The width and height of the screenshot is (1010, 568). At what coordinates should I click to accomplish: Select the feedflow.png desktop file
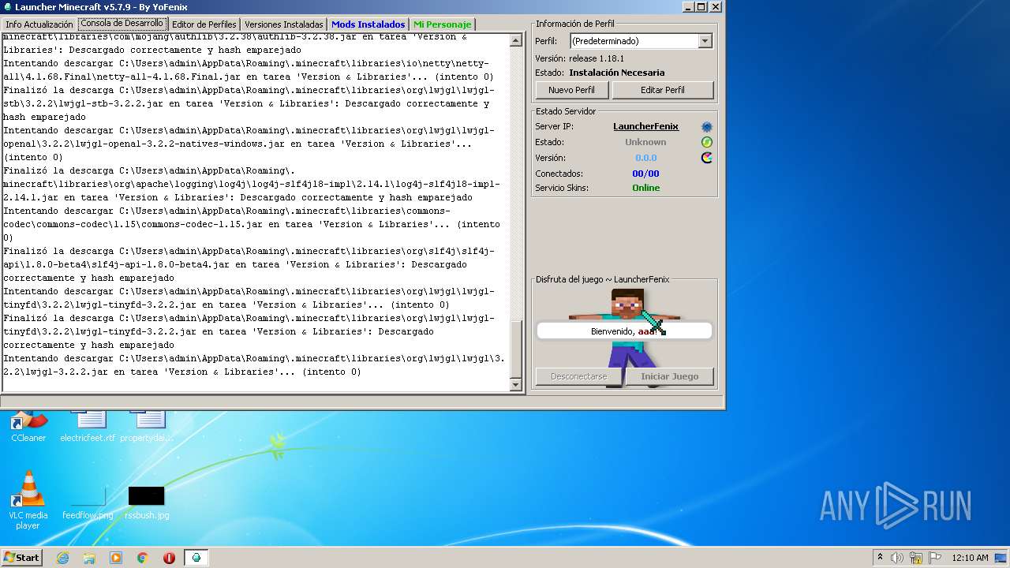[x=88, y=503]
